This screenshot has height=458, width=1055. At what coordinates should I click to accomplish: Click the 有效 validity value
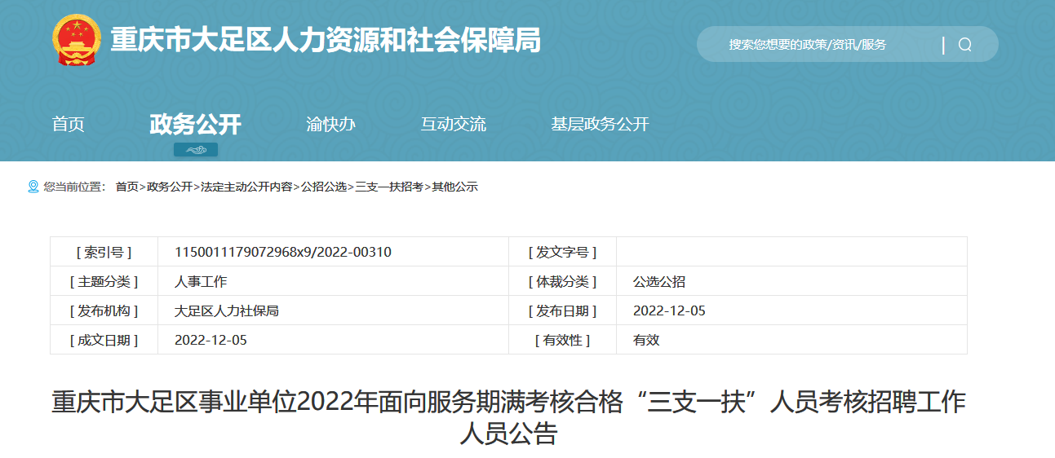pyautogui.click(x=646, y=340)
